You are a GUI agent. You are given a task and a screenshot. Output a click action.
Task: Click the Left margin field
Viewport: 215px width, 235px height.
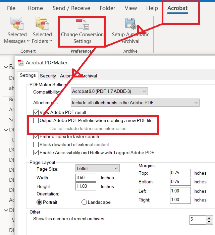(x=180, y=191)
